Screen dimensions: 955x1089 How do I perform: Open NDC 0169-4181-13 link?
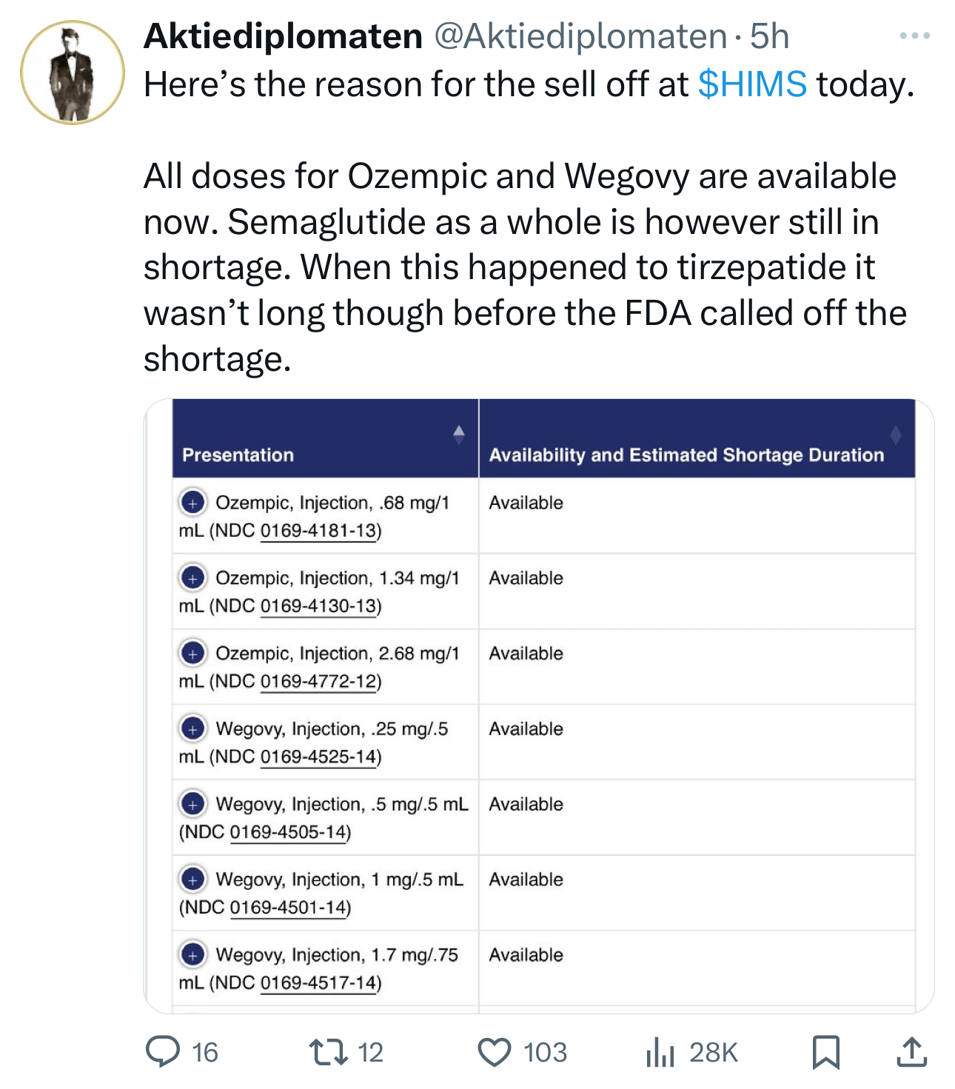[x=319, y=531]
